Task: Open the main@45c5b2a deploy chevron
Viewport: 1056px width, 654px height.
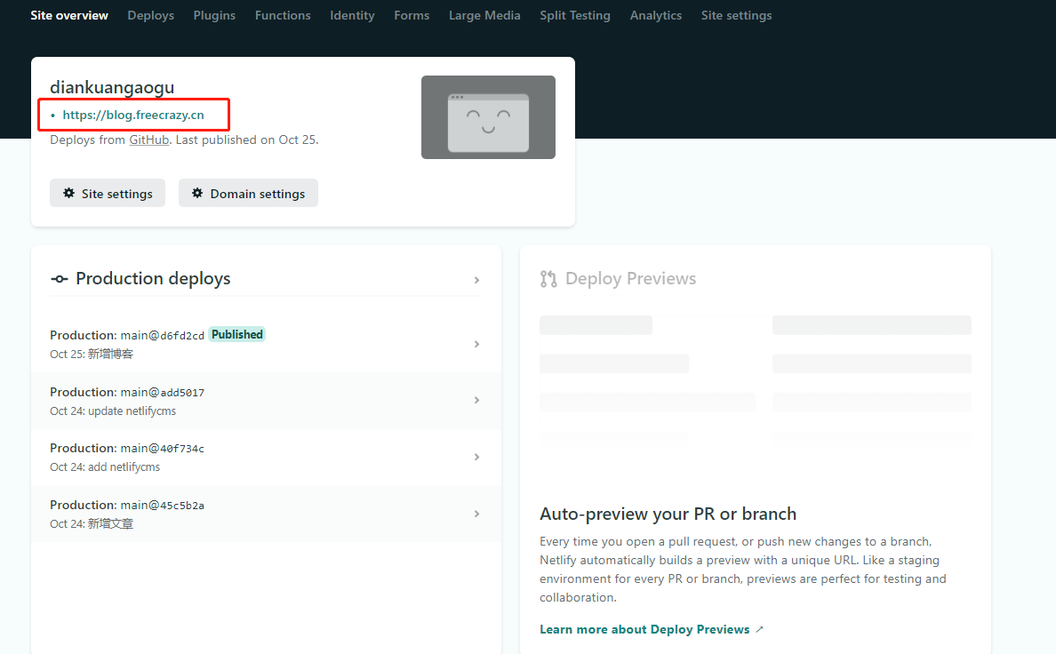Action: pyautogui.click(x=476, y=514)
